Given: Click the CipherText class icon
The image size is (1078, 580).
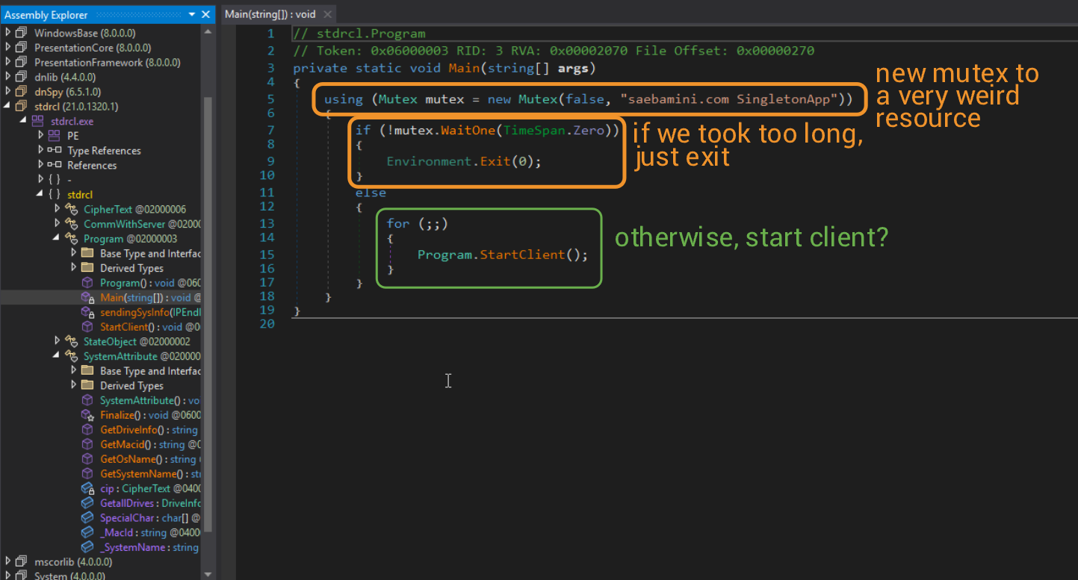Looking at the screenshot, I should (x=71, y=210).
